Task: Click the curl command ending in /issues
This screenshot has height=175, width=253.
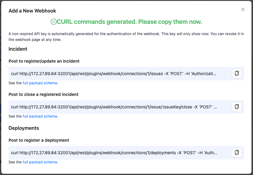Action: [x=114, y=74]
